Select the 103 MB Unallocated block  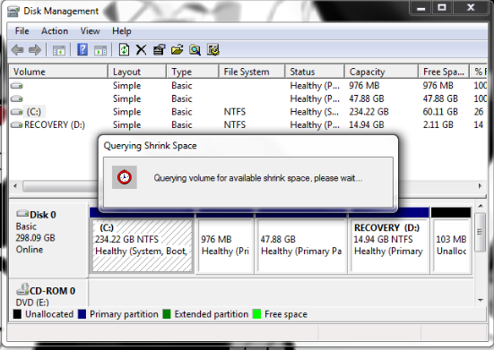[451, 245]
